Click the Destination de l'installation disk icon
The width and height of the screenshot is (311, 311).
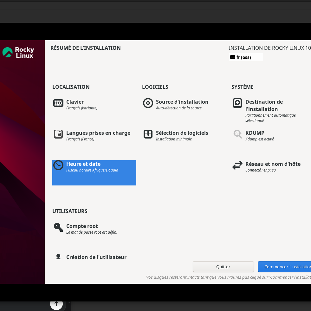click(x=237, y=103)
